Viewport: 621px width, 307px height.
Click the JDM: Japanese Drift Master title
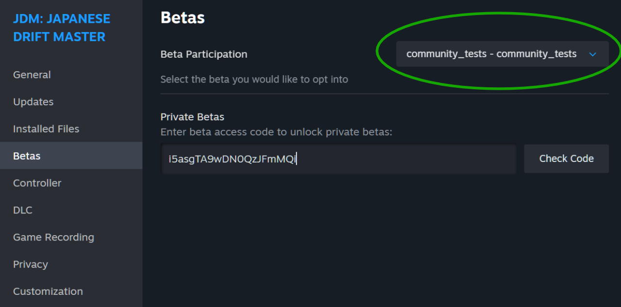point(62,28)
